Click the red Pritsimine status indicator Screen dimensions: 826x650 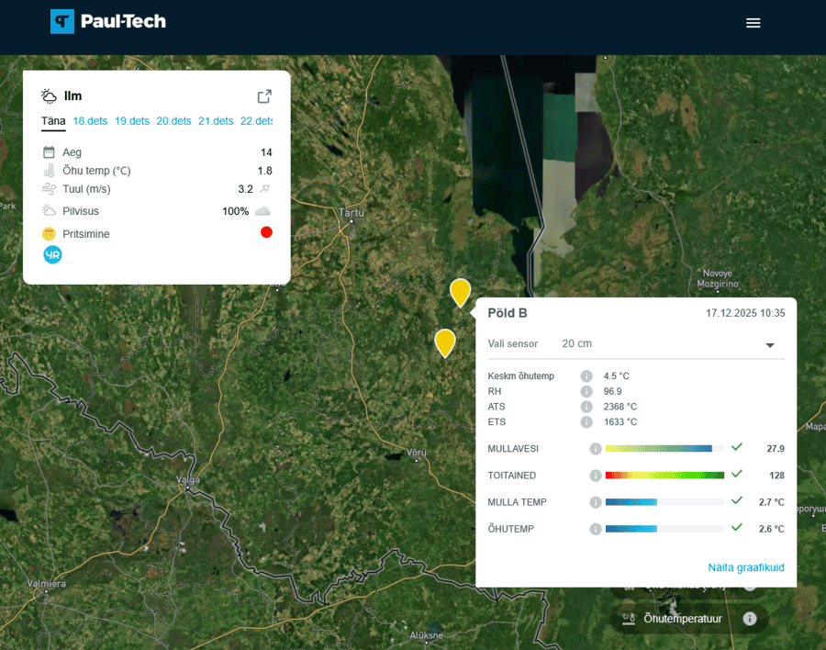[x=266, y=232]
